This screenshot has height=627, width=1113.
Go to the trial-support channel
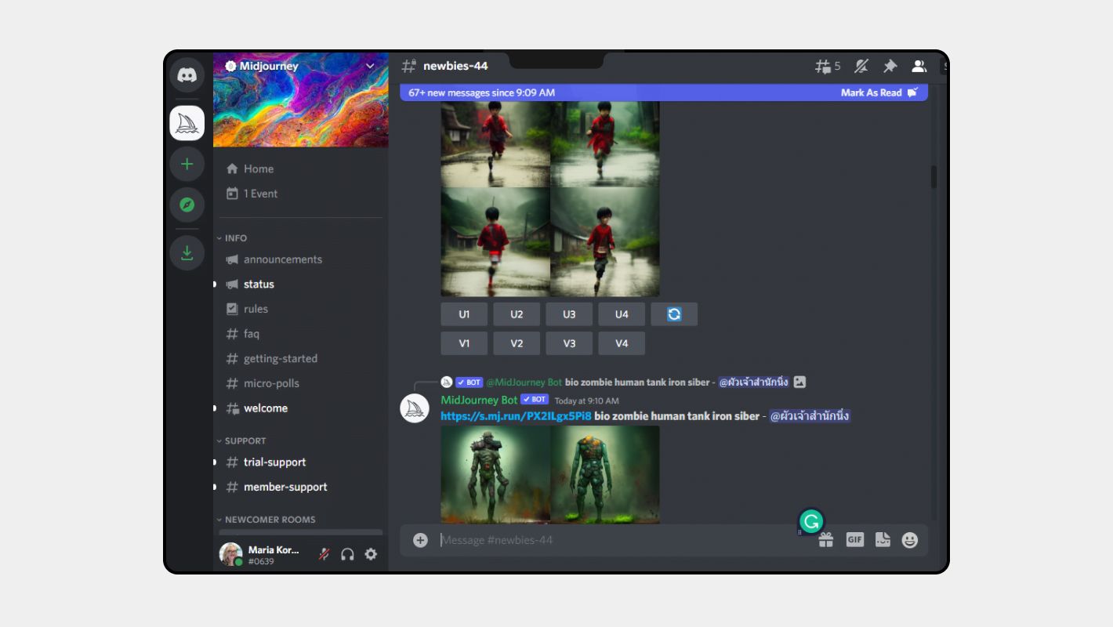tap(274, 462)
